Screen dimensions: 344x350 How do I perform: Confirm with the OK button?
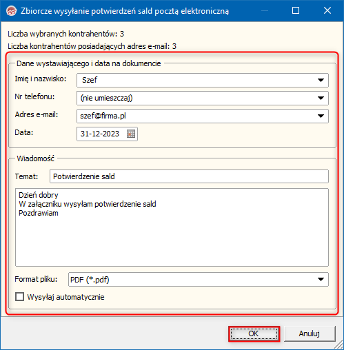[254, 333]
